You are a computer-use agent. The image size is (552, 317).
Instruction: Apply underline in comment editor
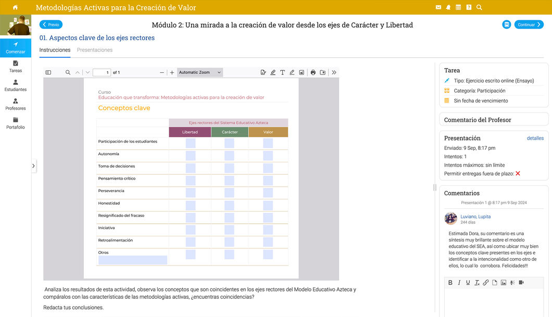pyautogui.click(x=468, y=283)
